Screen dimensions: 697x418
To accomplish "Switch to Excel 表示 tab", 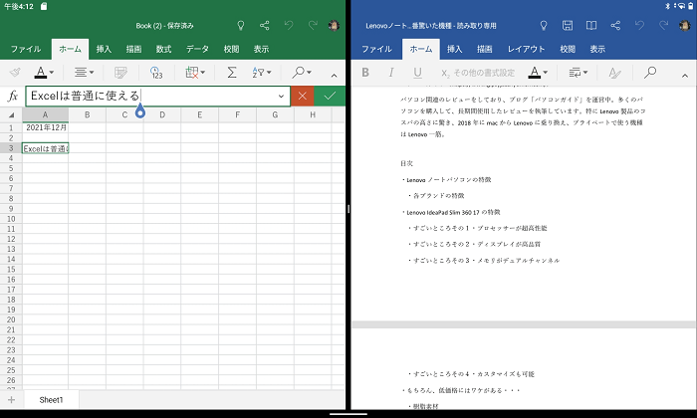I will (x=261, y=49).
